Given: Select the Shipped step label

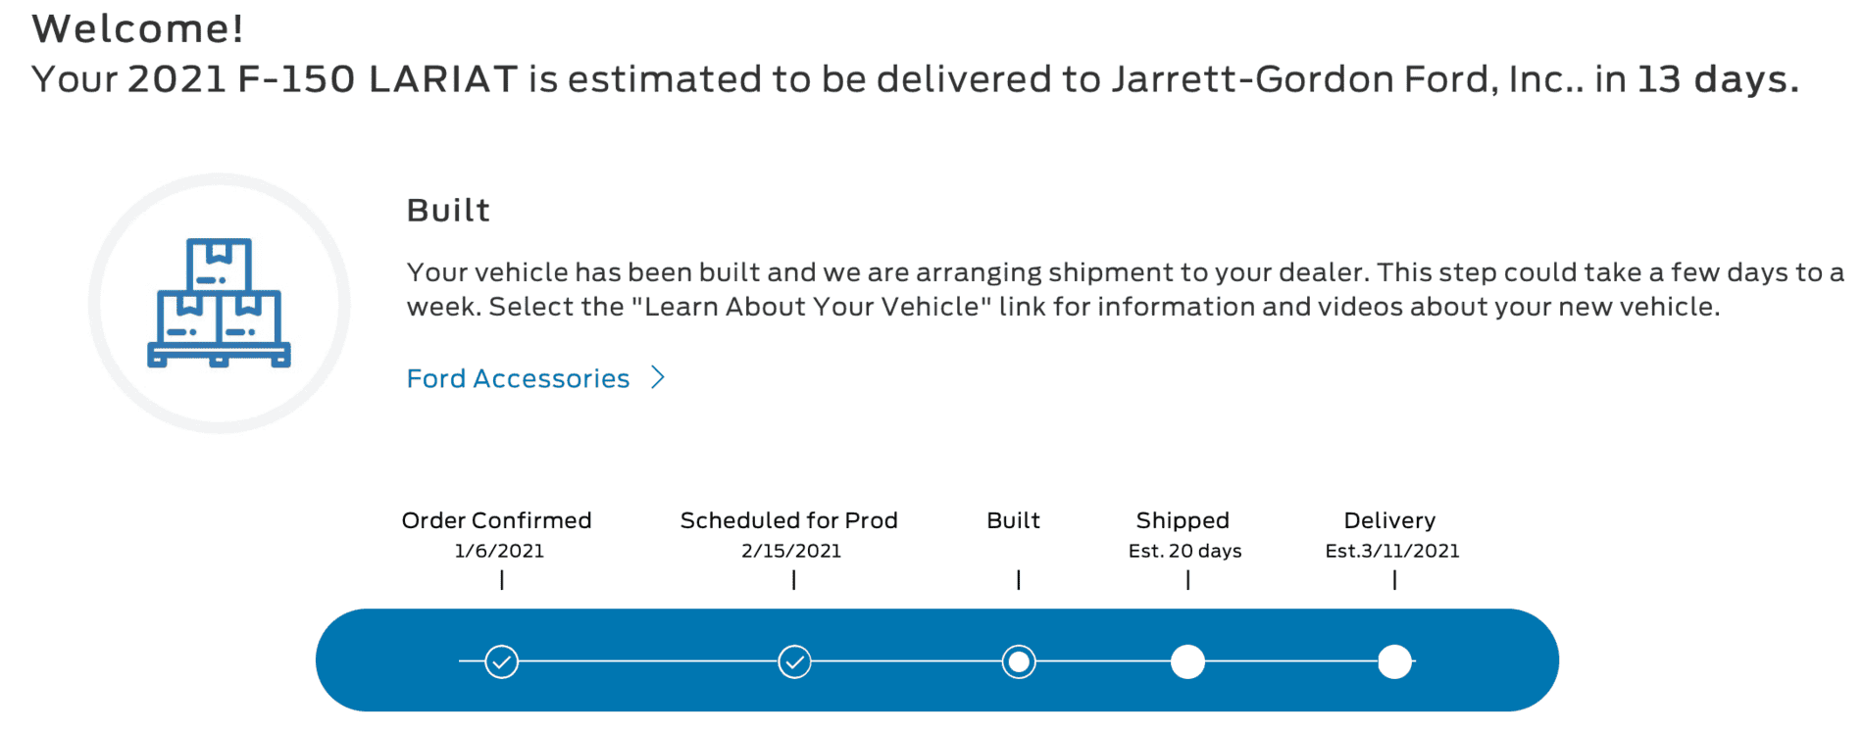Looking at the screenshot, I should 1183,520.
